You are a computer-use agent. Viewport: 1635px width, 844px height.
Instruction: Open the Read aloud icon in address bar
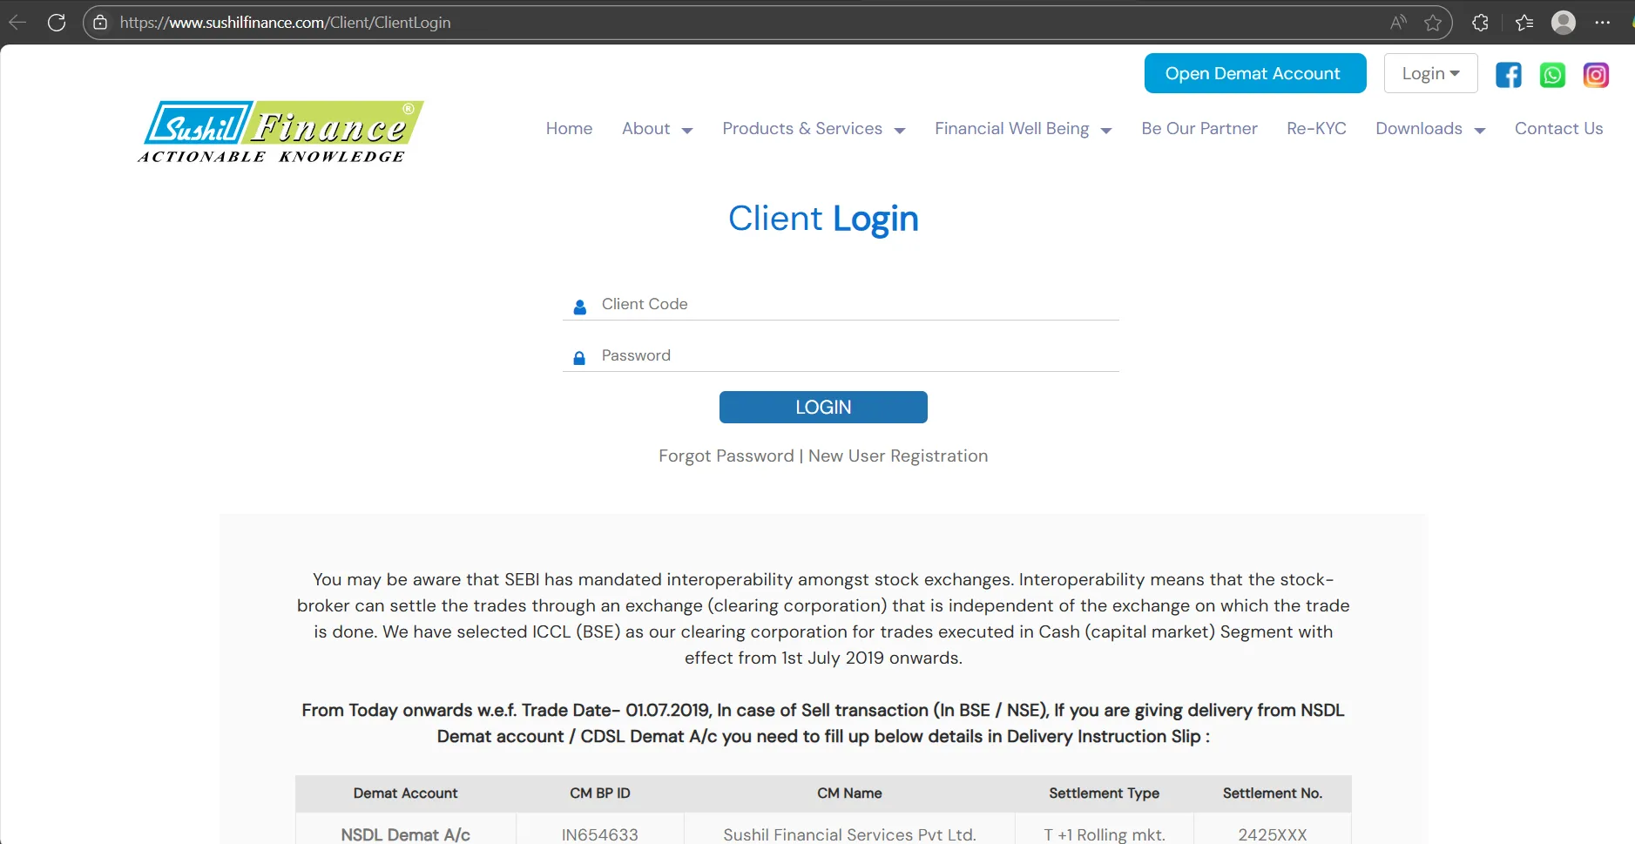1398,23
